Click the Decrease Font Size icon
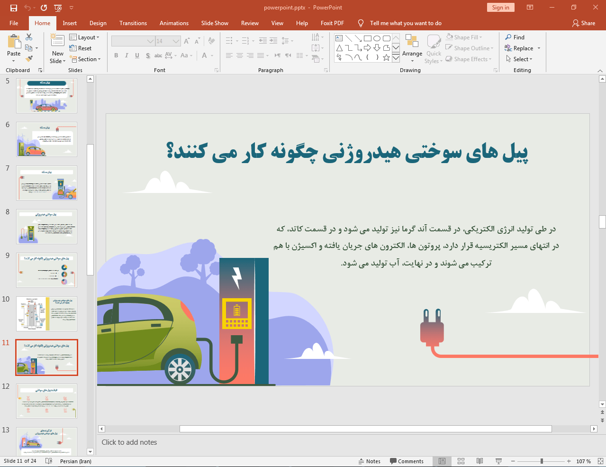This screenshot has height=467, width=606. click(198, 41)
